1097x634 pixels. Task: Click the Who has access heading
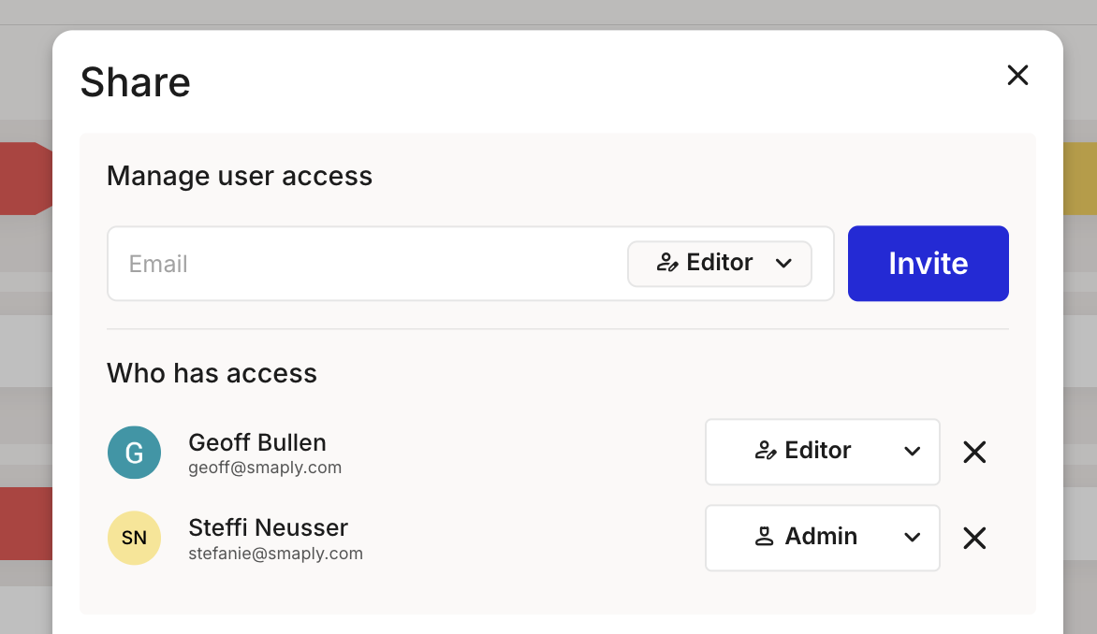pos(212,373)
